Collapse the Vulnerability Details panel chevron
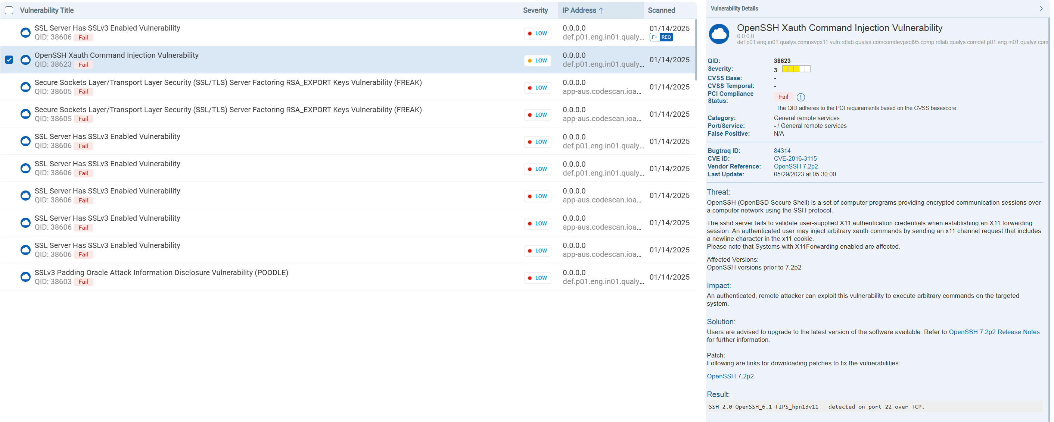 coord(1041,9)
